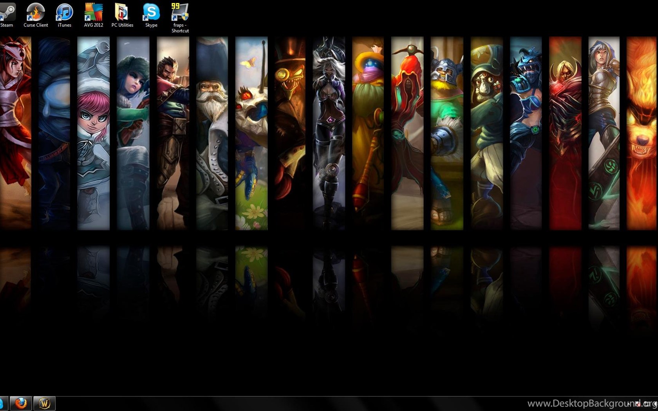The width and height of the screenshot is (658, 411).
Task: Switch to World of Warcraft in taskbar
Action: pyautogui.click(x=44, y=403)
